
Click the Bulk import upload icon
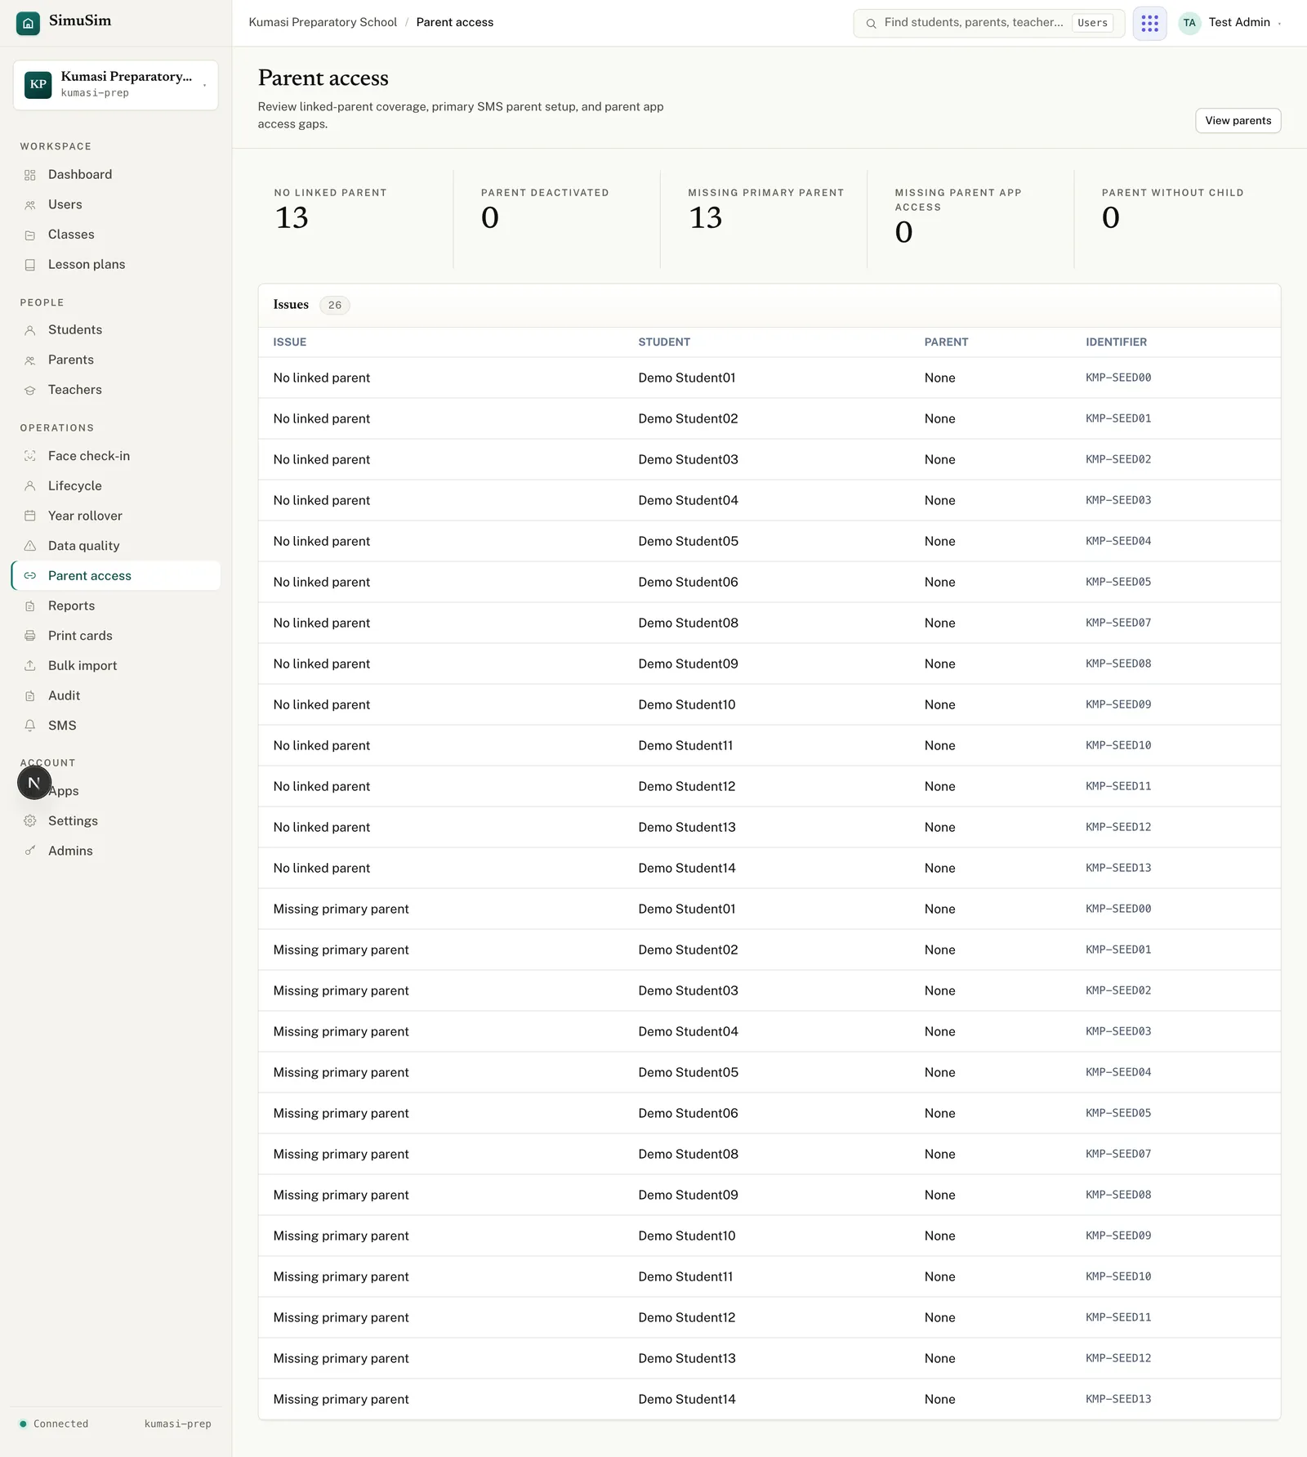30,666
